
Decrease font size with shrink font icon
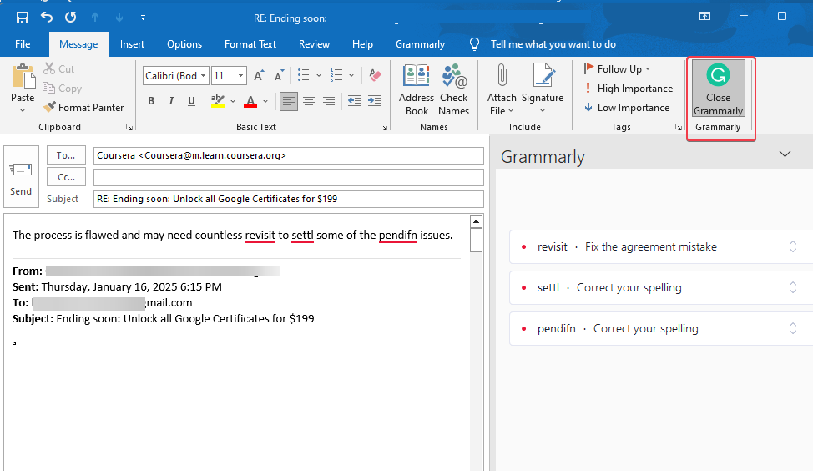[x=279, y=76]
